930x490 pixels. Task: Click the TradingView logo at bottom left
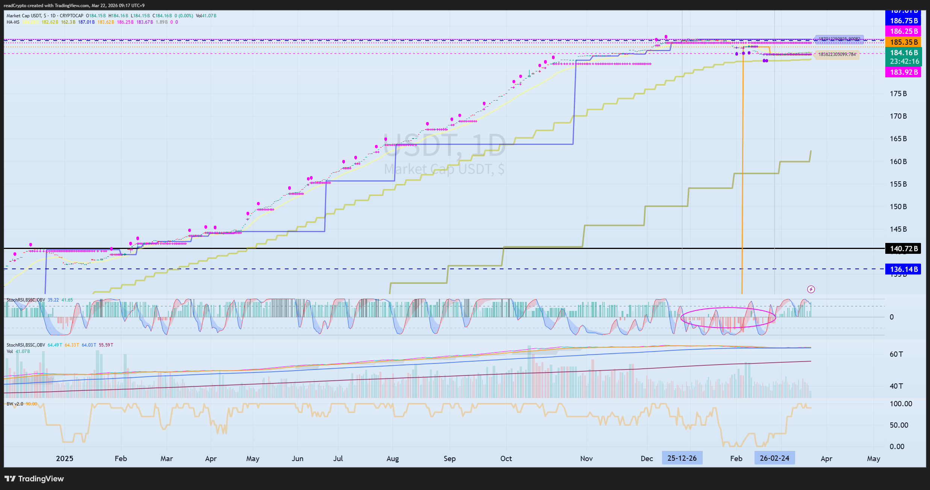coord(34,479)
